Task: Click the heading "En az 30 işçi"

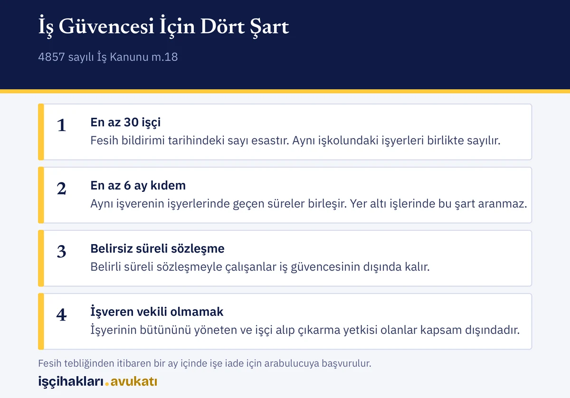Action: (125, 122)
